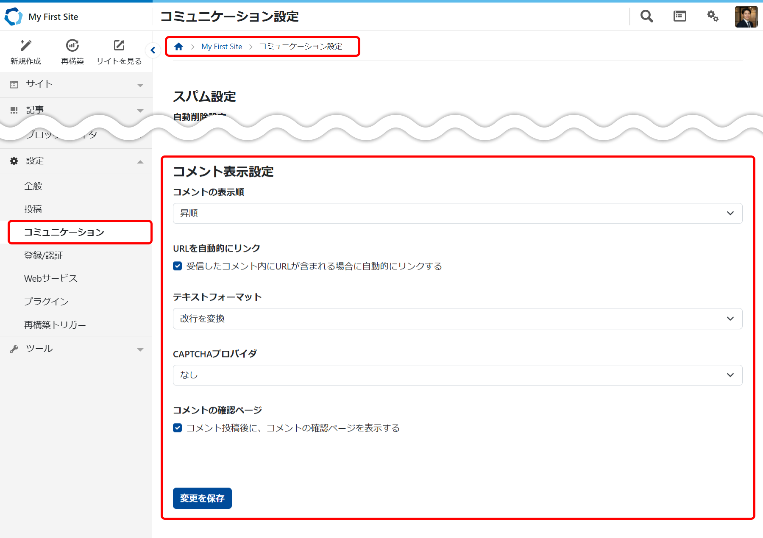Open the site list icon in header
Viewport: 763px width, 538px height.
[679, 17]
